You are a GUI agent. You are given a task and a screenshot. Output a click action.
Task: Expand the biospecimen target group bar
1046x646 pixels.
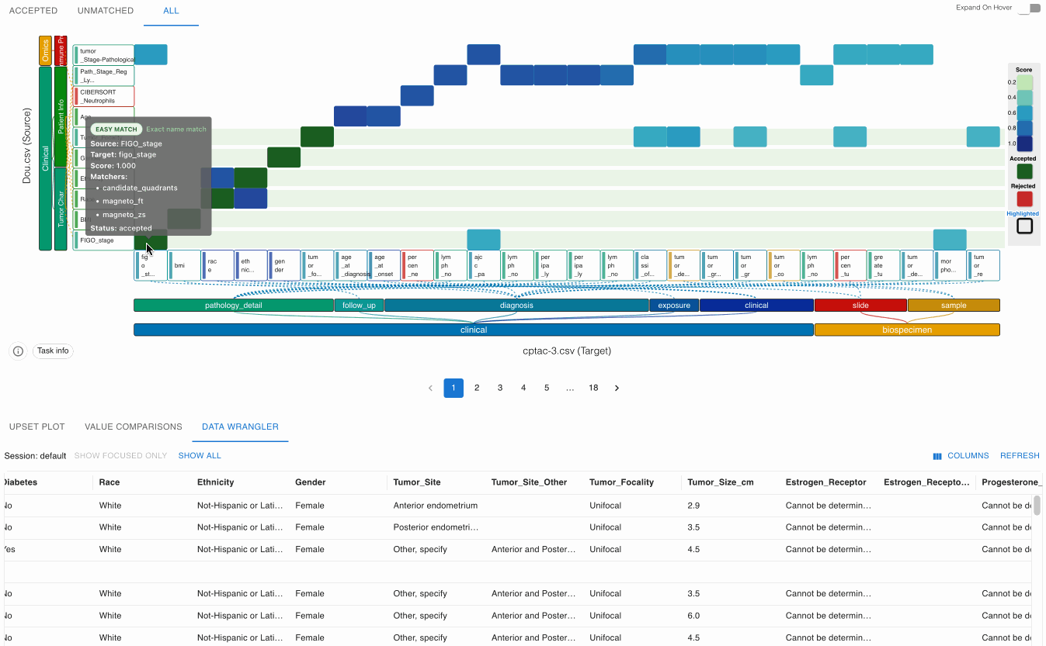906,330
